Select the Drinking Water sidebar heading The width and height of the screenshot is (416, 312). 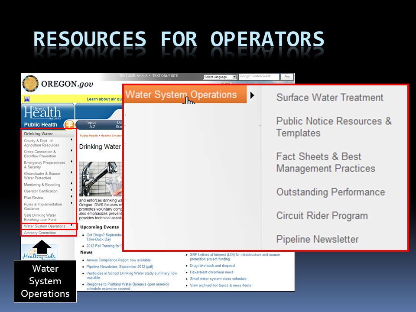pyautogui.click(x=39, y=134)
